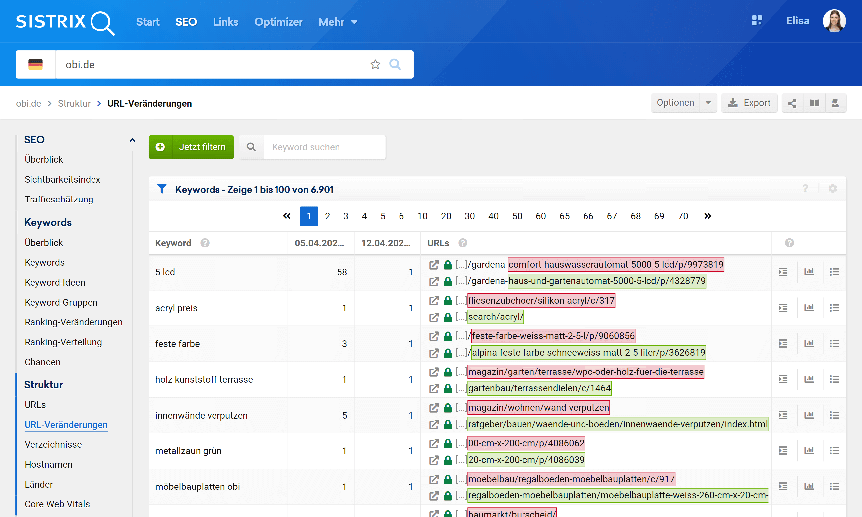Click the blue filter funnel icon
This screenshot has width=862, height=517.
162,189
